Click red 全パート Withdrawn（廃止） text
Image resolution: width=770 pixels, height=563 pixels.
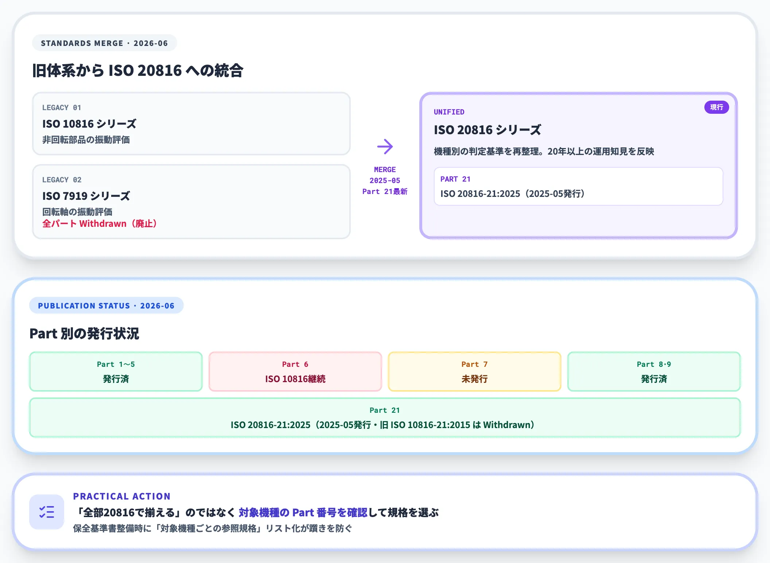click(x=100, y=224)
